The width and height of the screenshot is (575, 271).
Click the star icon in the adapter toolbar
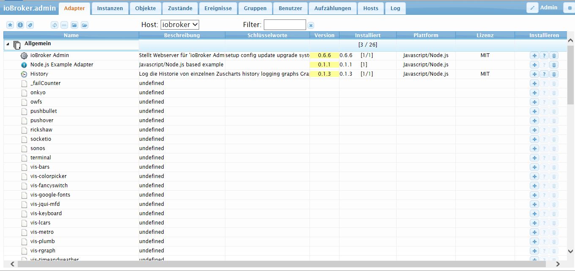(x=10, y=25)
